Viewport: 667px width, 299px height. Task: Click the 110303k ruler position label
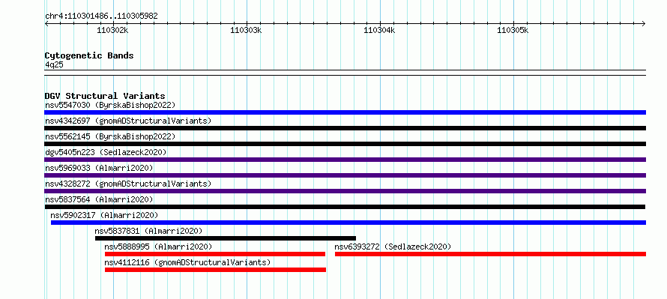246,30
